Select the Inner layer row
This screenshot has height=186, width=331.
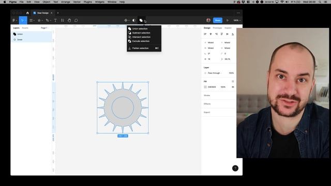pyautogui.click(x=31, y=39)
